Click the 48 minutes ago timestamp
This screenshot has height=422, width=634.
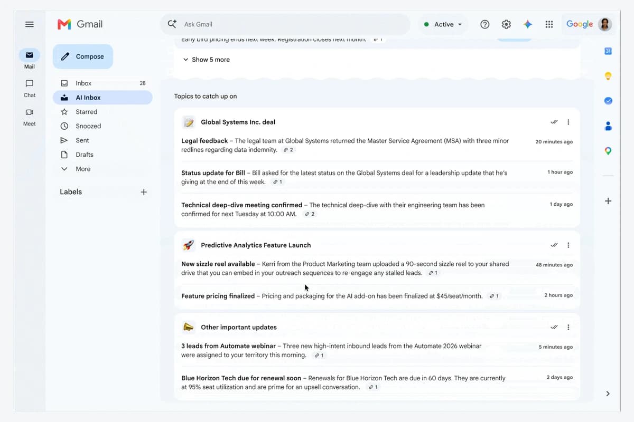point(554,265)
